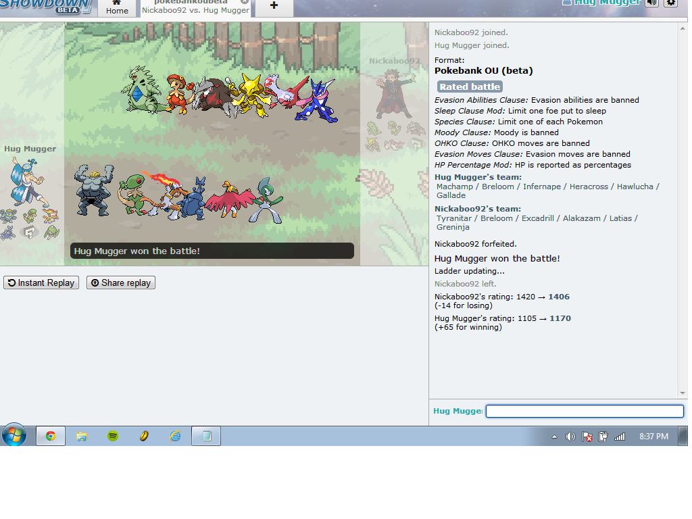
Task: Click the chat log scrollbar up arrow
Action: pos(683,28)
